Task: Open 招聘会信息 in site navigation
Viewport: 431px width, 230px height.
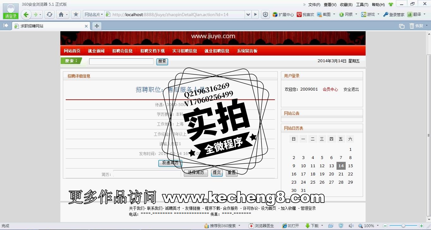Action: pos(122,51)
